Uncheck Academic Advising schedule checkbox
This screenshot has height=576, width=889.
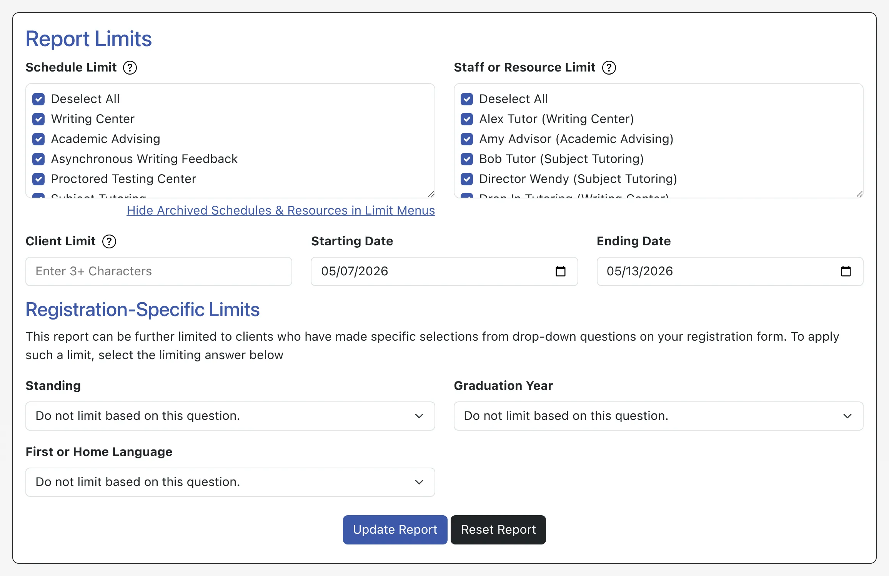(38, 139)
